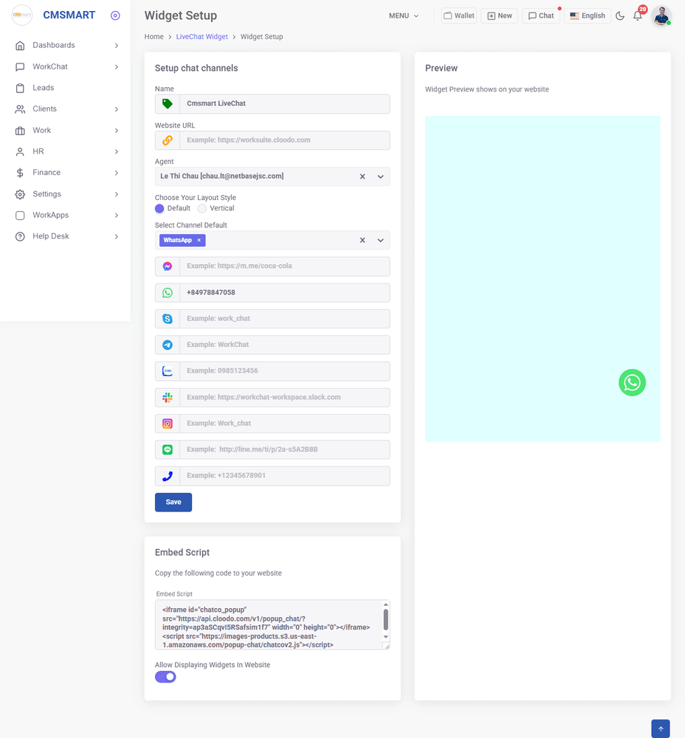Click the Slack channel icon
The height and width of the screenshot is (738, 685).
coord(168,398)
